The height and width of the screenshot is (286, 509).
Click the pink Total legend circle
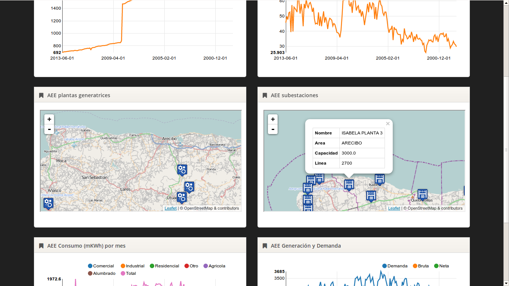123,273
